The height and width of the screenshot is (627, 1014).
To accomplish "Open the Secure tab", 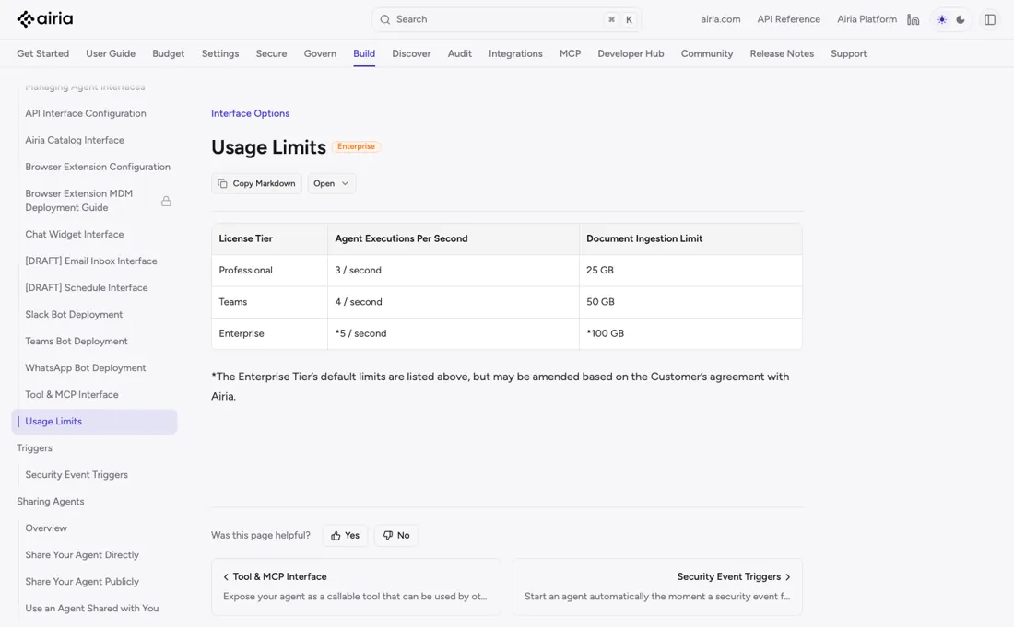I will [271, 53].
